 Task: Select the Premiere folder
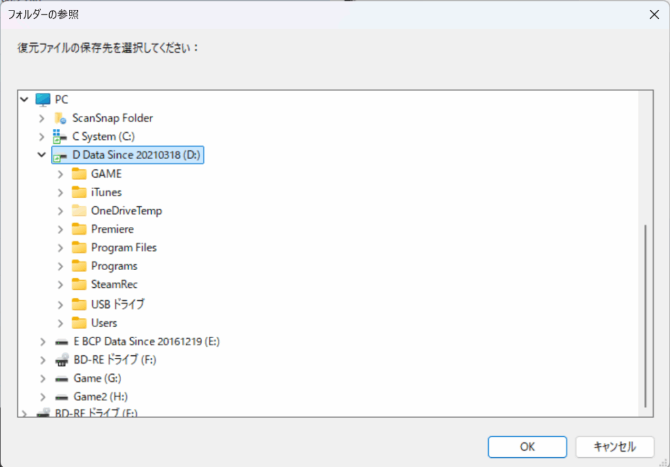pos(112,229)
